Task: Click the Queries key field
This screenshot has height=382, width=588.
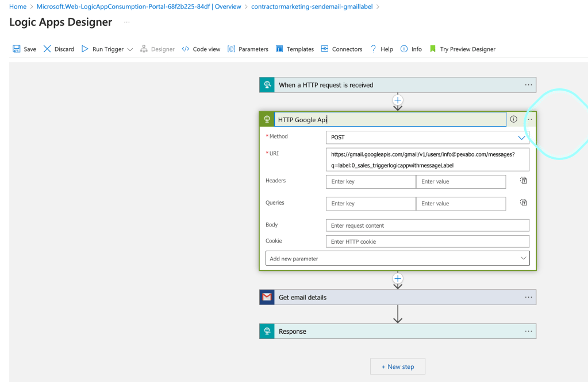Action: (x=371, y=204)
